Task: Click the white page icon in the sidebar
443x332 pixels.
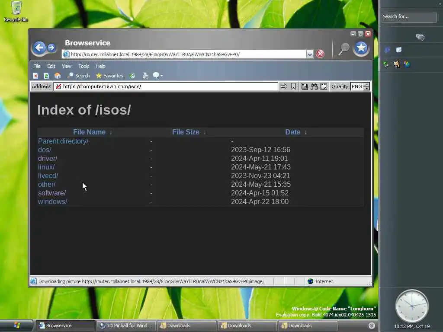Action: pyautogui.click(x=398, y=50)
